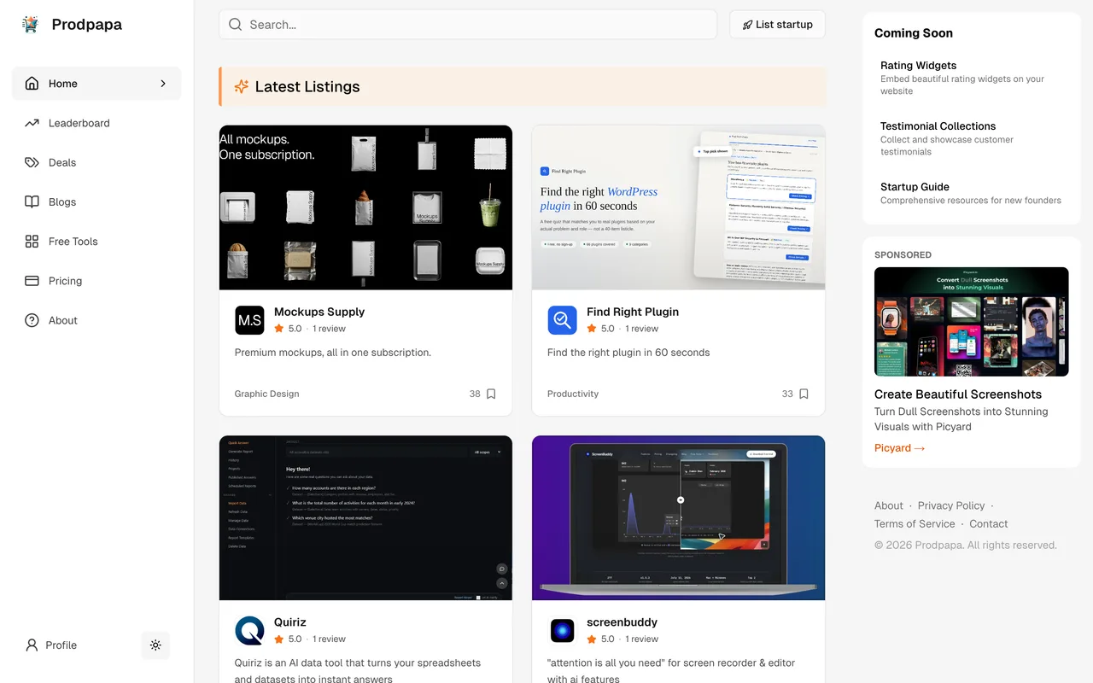
Task: Open the Leaderboard page
Action: click(96, 123)
